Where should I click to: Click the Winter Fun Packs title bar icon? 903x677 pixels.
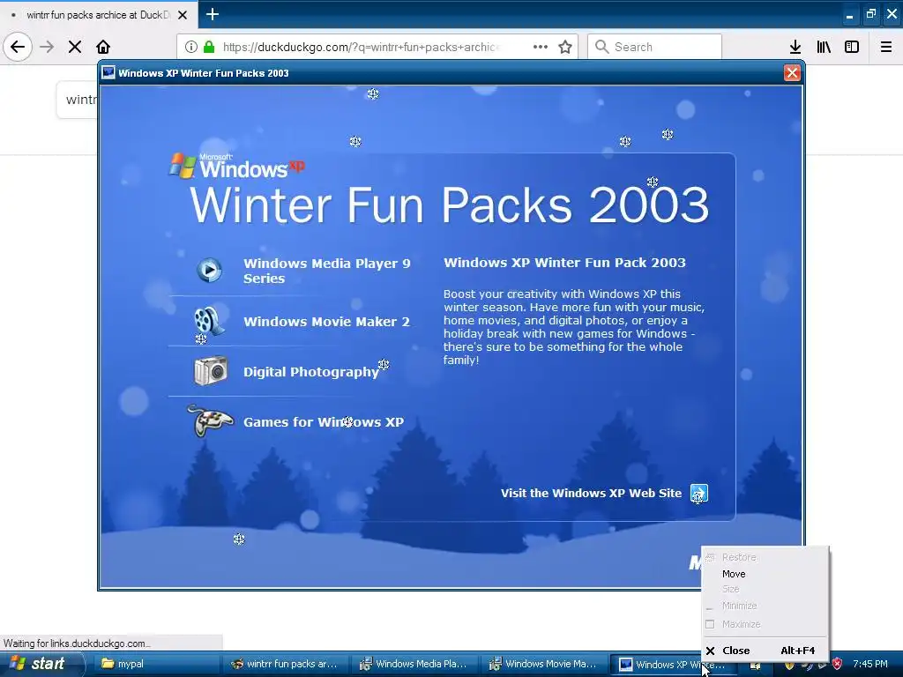click(108, 72)
